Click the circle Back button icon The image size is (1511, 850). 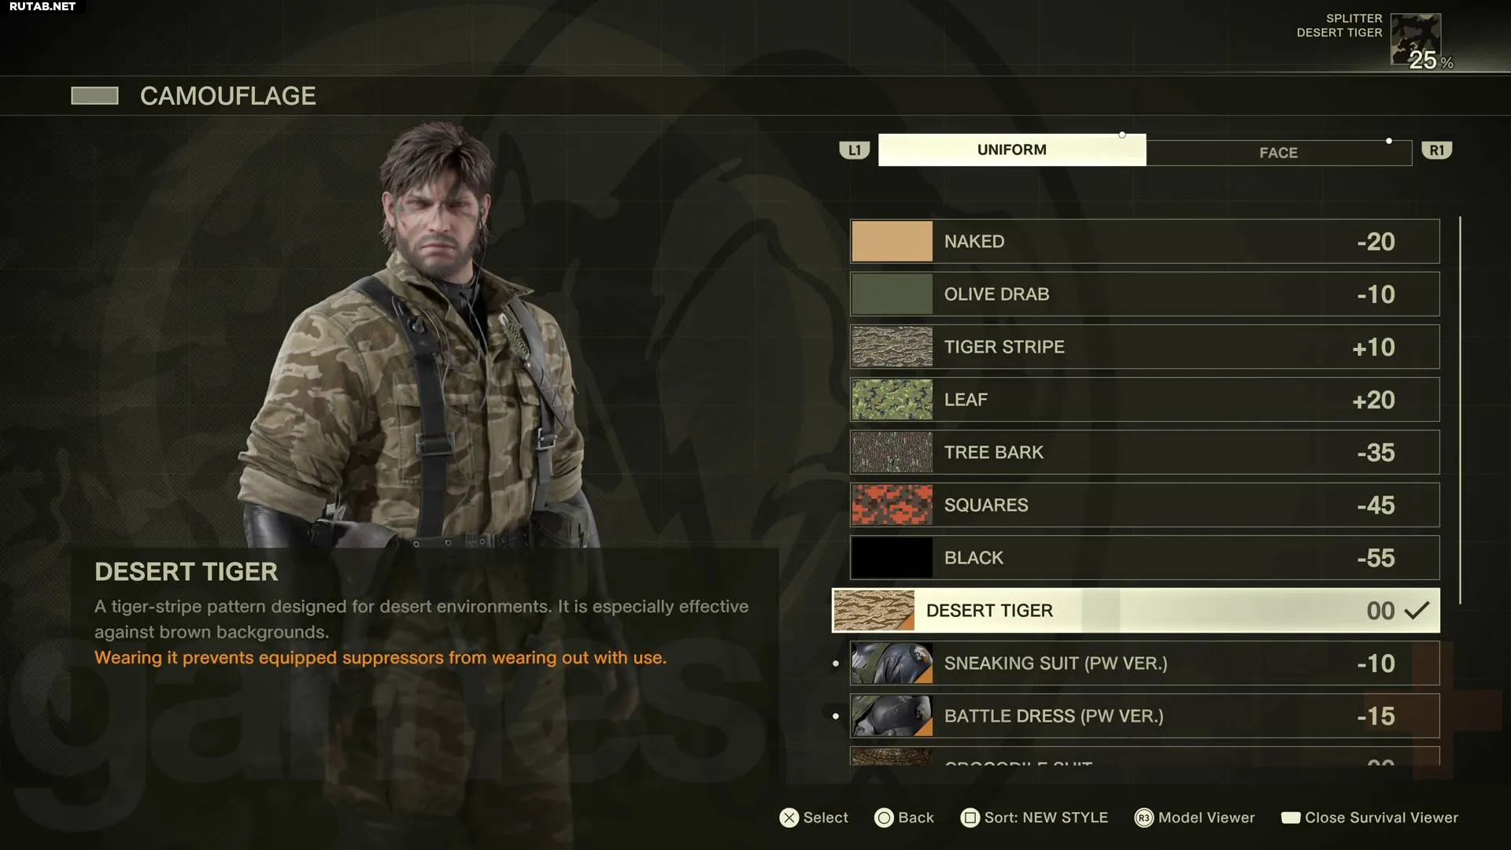(884, 818)
